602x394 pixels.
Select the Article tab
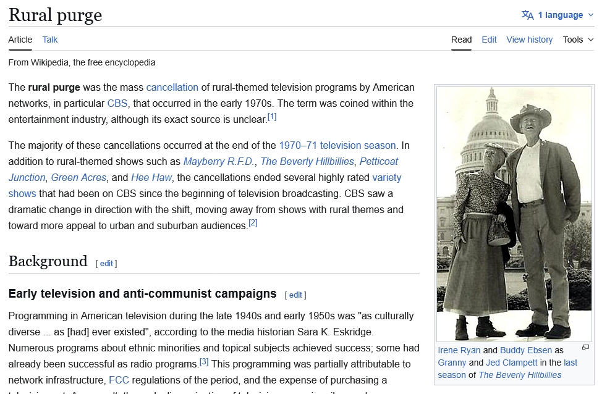click(20, 40)
